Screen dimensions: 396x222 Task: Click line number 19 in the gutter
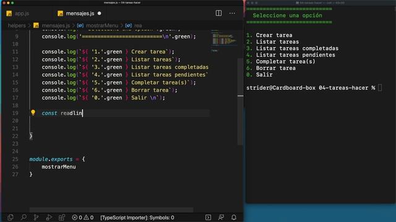[x=15, y=113]
